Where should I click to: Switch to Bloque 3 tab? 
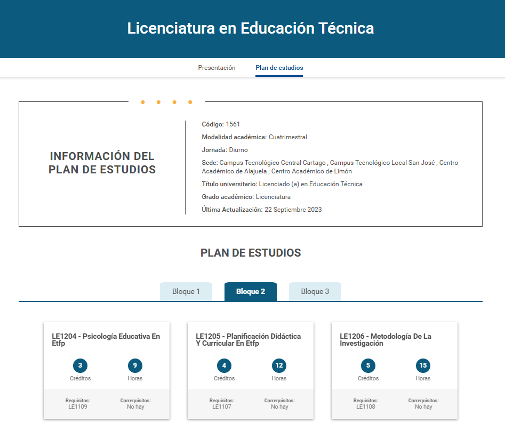[315, 292]
